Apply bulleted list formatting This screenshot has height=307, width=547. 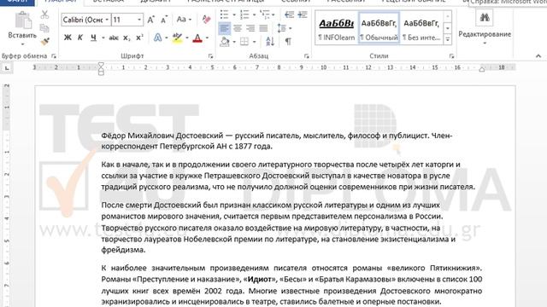pos(225,14)
